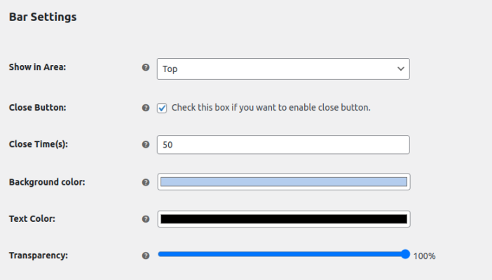Screen dimensions: 492x280
Task: Open the light blue Background color picker
Action: click(283, 182)
